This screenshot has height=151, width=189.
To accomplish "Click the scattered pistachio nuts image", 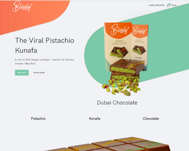I will pos(121,87).
